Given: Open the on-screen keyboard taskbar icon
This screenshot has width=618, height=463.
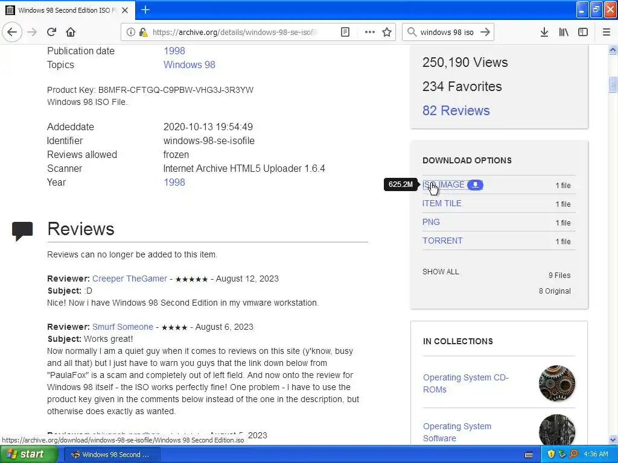Looking at the screenshot, I should tap(529, 455).
